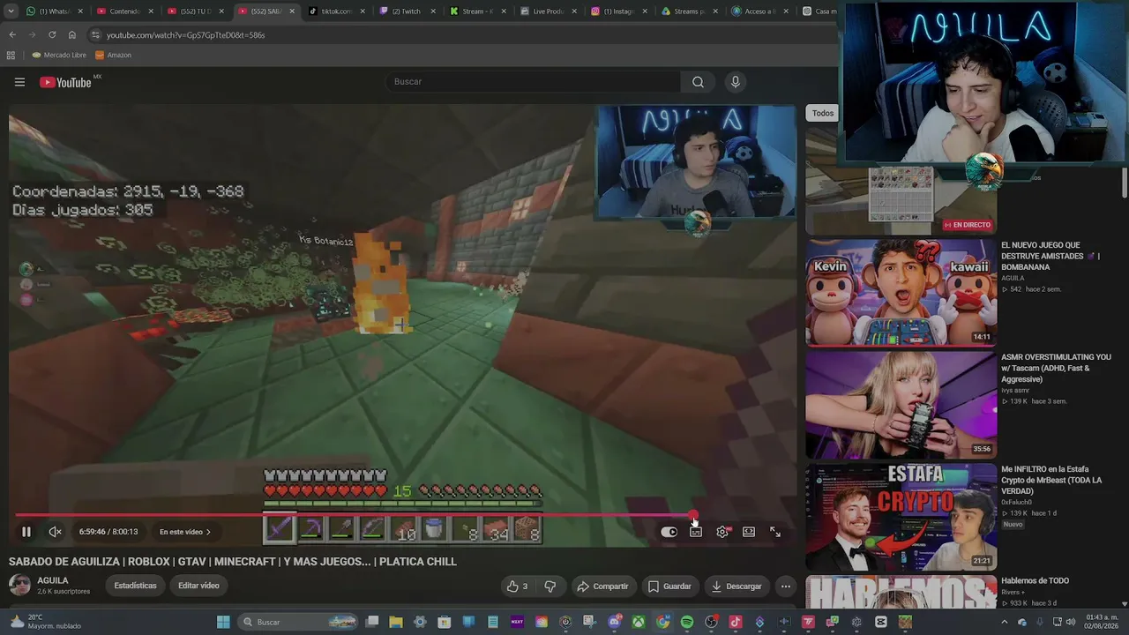The image size is (1129, 635).
Task: Enter fullscreen mode
Action: click(x=775, y=532)
